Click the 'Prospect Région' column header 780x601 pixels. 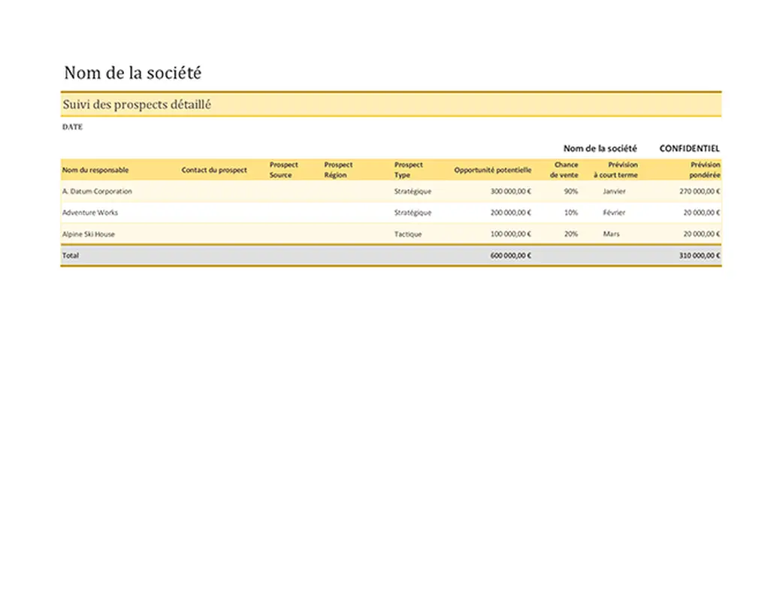pos(338,170)
